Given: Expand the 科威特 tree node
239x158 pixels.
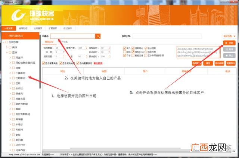Looking at the screenshot, I should point(10,130).
